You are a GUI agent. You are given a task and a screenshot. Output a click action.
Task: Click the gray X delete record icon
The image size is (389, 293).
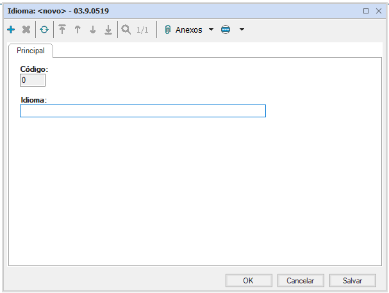coord(26,29)
